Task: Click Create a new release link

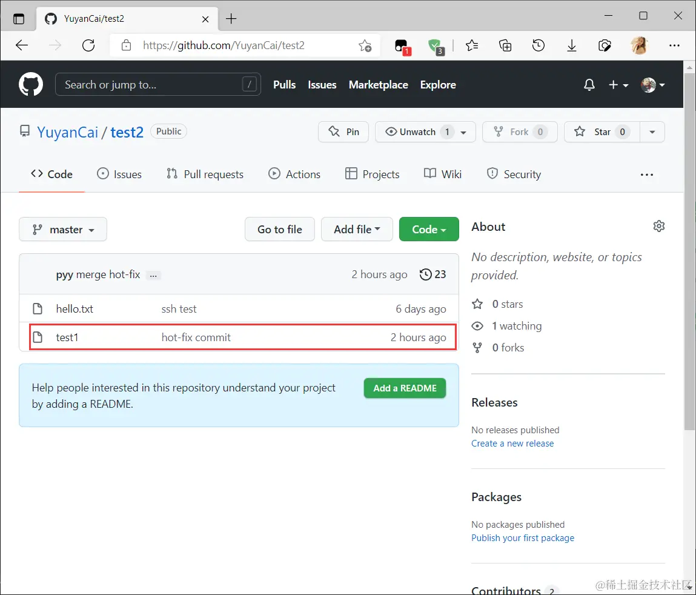Action: 512,444
